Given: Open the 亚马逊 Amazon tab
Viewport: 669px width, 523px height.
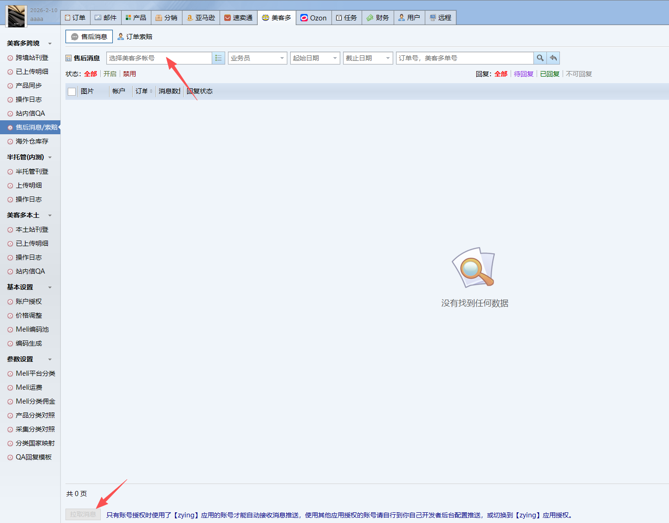Looking at the screenshot, I should tap(201, 18).
